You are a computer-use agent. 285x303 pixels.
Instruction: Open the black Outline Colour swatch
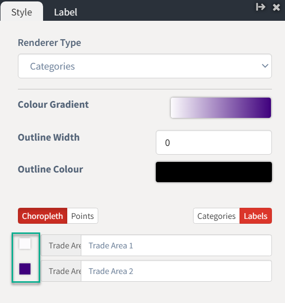(214, 172)
